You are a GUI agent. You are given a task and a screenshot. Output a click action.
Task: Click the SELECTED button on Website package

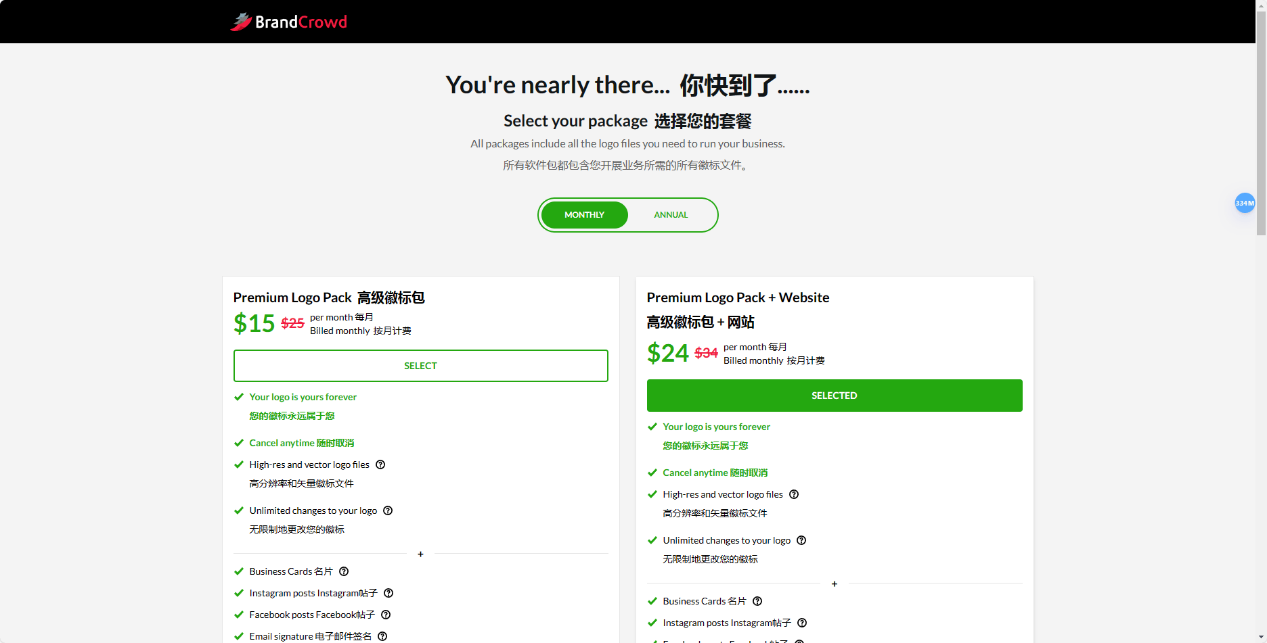coord(834,395)
